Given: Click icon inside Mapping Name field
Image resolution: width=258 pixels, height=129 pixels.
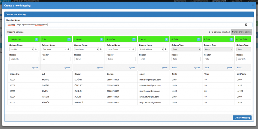Looking at the screenshot, I should [x=246, y=25].
